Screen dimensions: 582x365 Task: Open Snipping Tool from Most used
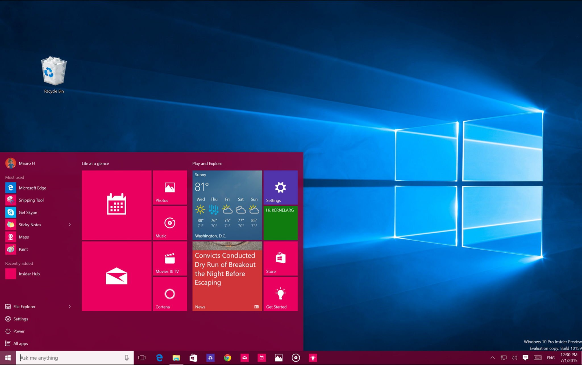tap(31, 200)
